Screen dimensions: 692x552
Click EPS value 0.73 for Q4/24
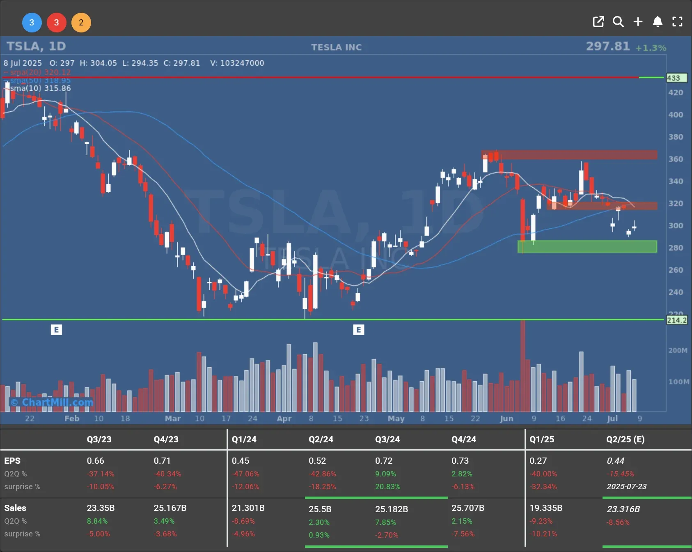click(x=460, y=461)
